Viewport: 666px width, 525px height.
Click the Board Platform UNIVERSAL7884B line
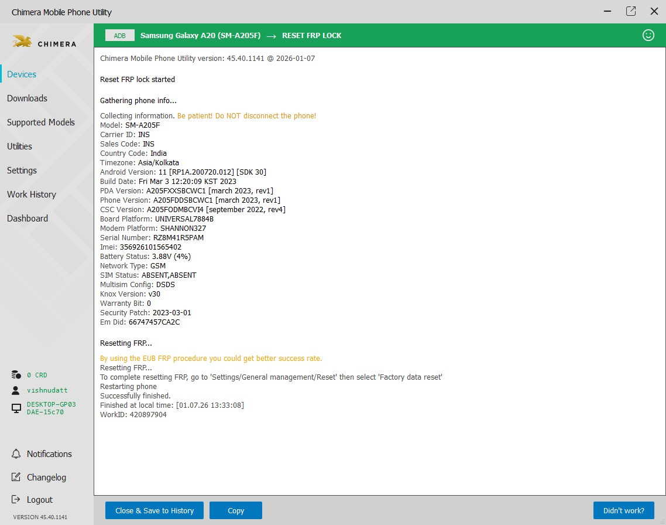(157, 219)
